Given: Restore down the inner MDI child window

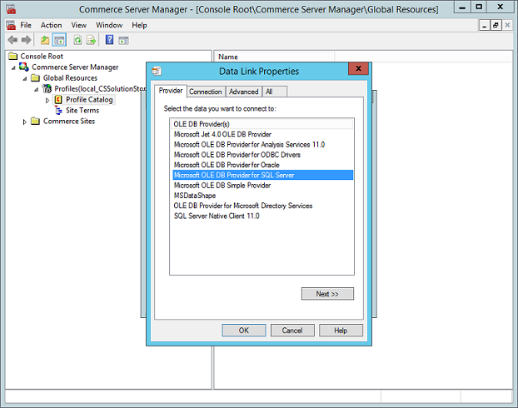Looking at the screenshot, I should point(496,25).
